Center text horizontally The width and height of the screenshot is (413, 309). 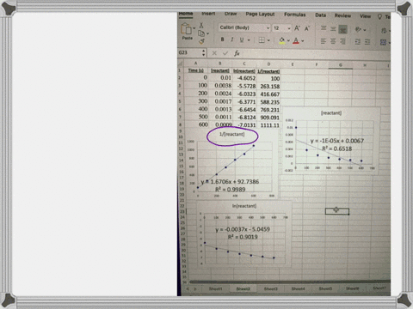tap(333, 41)
